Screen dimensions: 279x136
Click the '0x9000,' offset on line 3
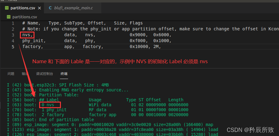point(139,35)
